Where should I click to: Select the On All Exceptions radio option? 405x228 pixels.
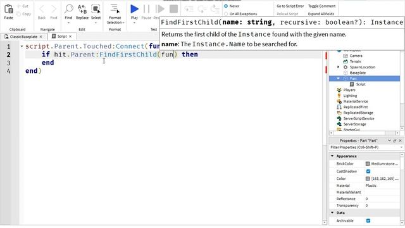click(226, 14)
